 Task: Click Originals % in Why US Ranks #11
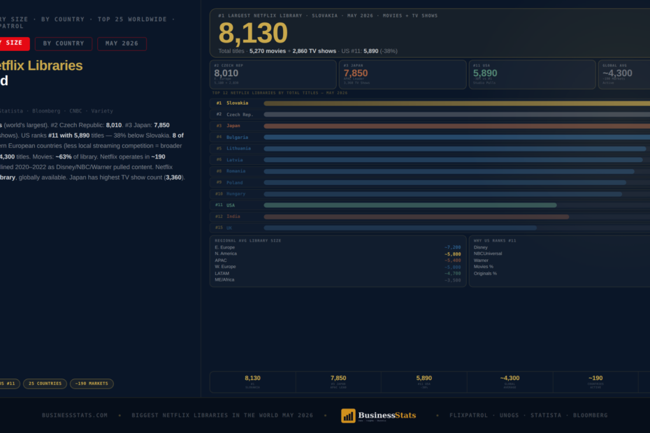pyautogui.click(x=485, y=274)
